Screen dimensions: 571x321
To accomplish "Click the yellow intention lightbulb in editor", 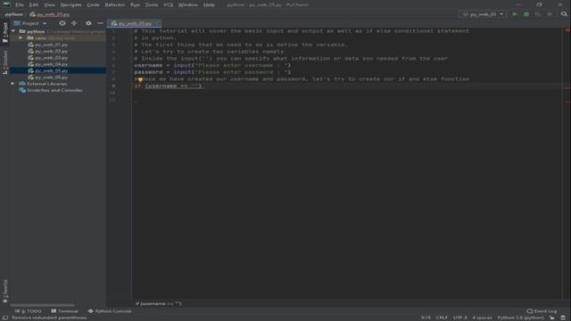I will 140,79.
